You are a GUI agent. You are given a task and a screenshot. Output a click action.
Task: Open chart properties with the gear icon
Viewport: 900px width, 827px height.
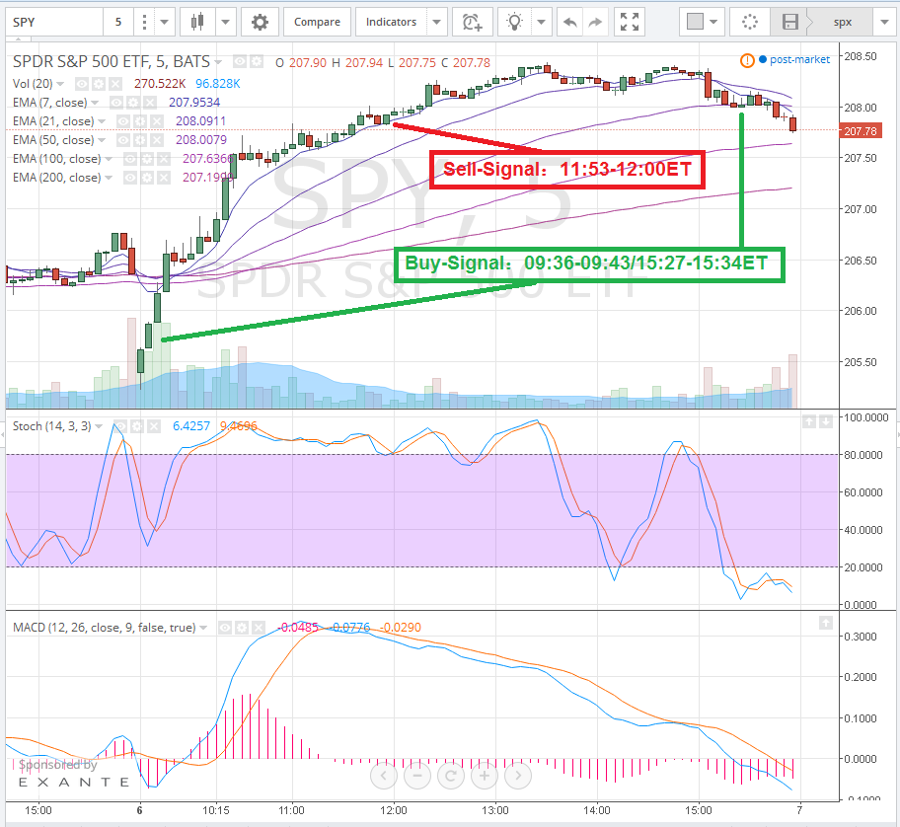click(260, 22)
